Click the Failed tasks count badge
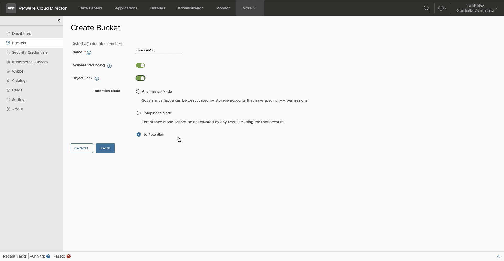The height and width of the screenshot is (261, 504). point(69,257)
